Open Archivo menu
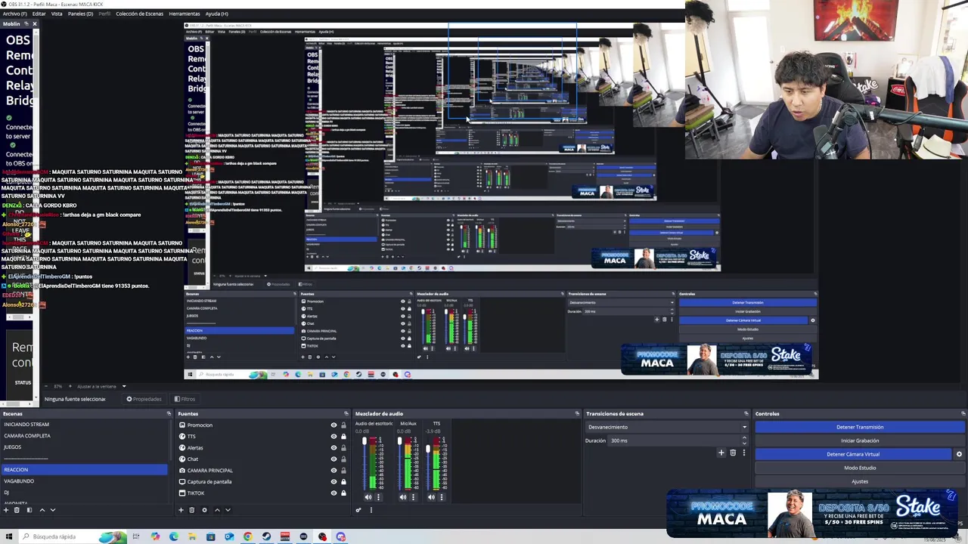Image resolution: width=968 pixels, height=544 pixels. tap(15, 14)
